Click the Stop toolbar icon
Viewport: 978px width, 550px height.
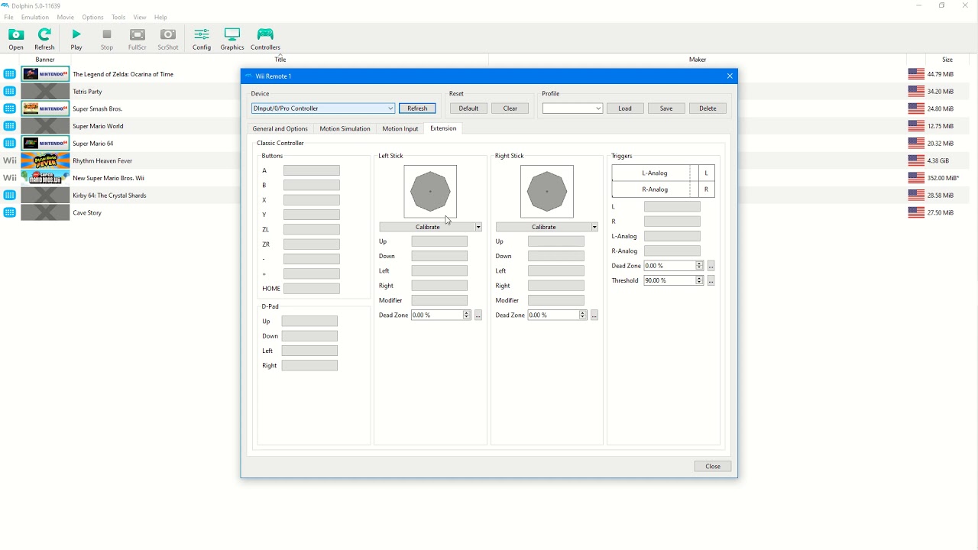(x=107, y=39)
